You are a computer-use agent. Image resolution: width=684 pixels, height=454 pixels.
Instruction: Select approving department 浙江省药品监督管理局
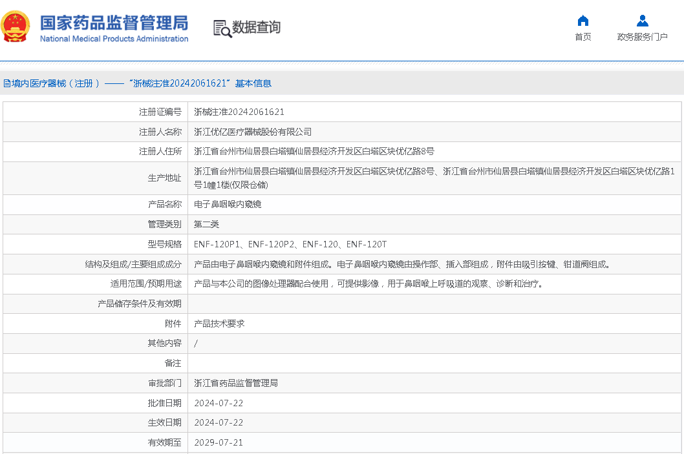click(x=235, y=383)
